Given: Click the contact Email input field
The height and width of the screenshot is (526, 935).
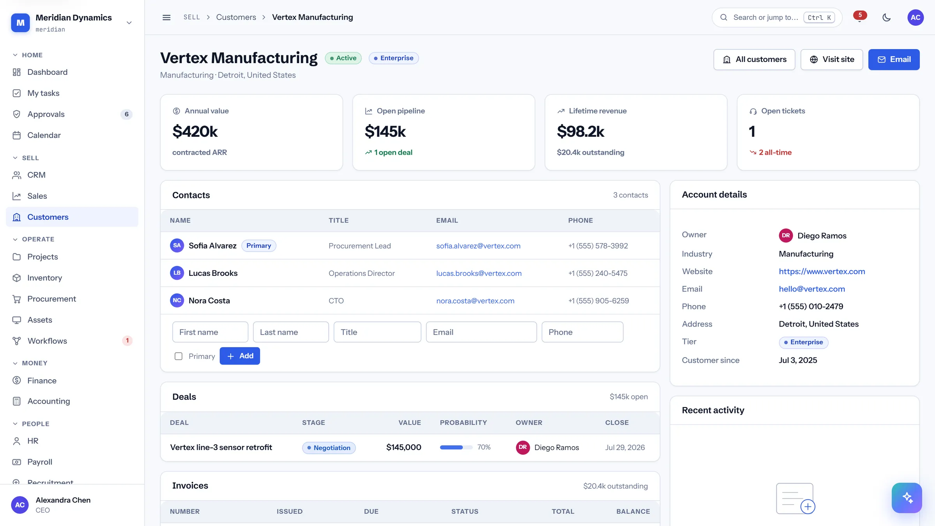Looking at the screenshot, I should (x=482, y=332).
